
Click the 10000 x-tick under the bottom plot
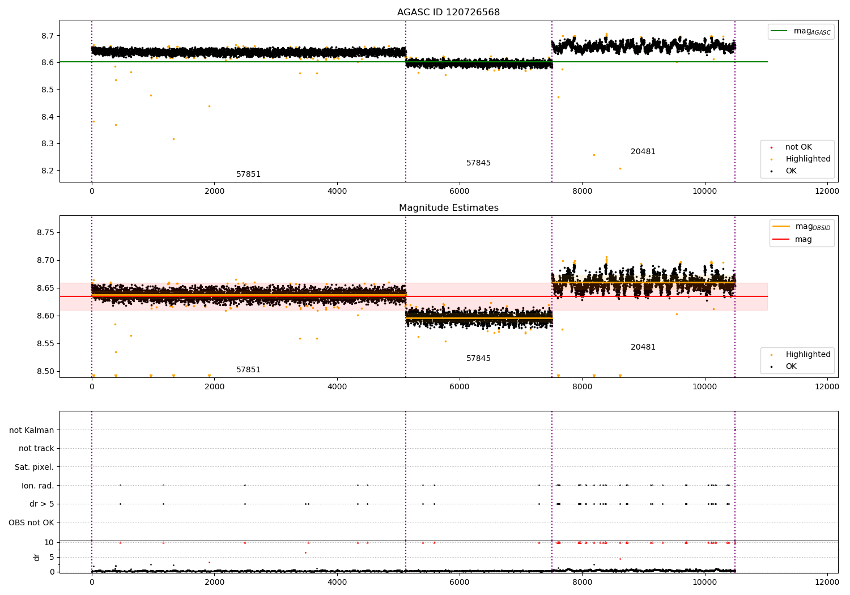click(x=704, y=583)
